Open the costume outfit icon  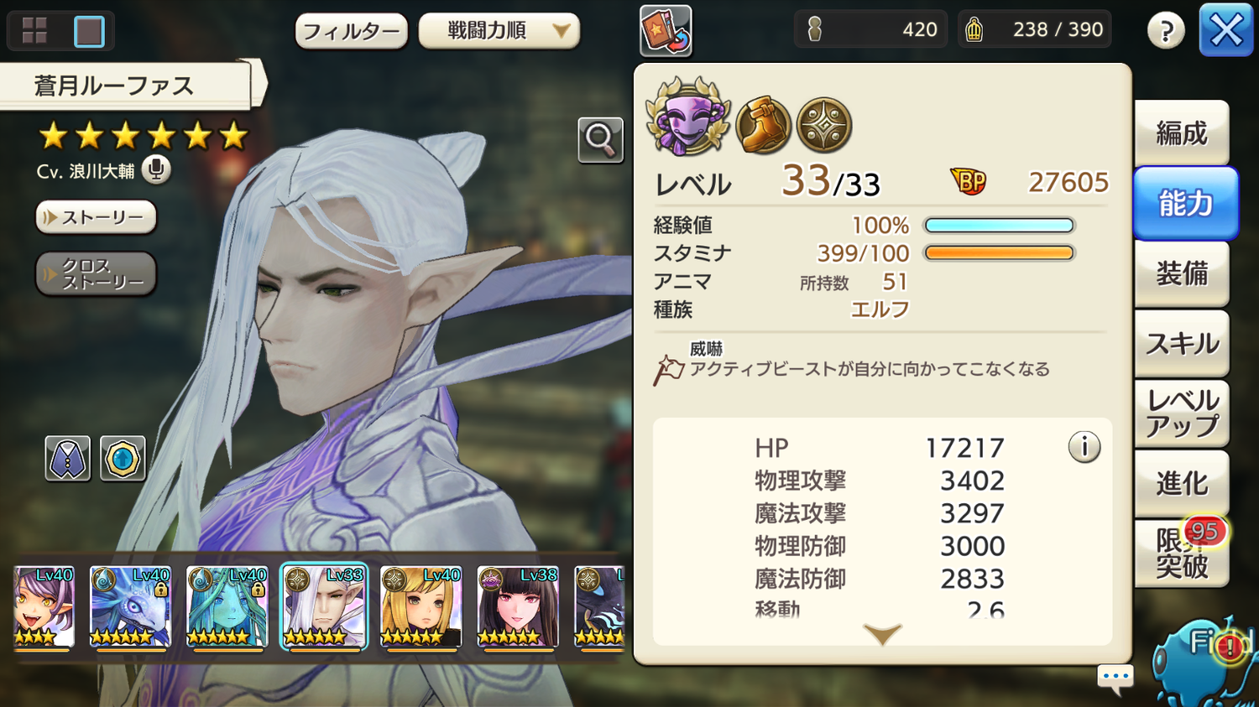67,459
